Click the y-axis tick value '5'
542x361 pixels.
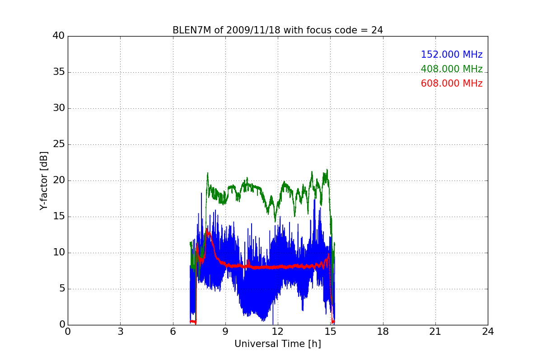point(62,289)
